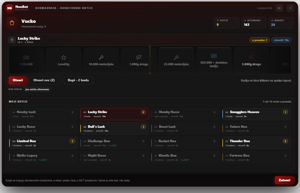Click the NB logo badge

(x=10, y=8)
